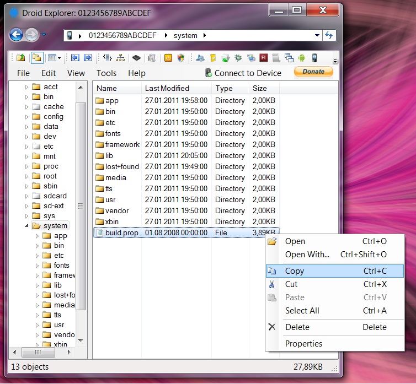
Task: Open the Edit menu
Action: (49, 73)
